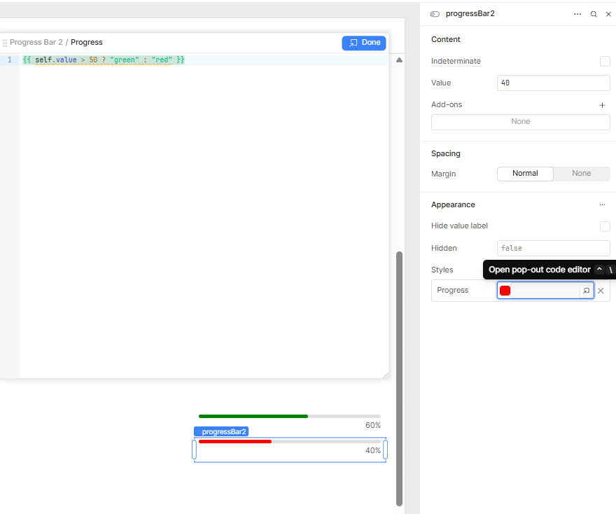This screenshot has width=616, height=514.
Task: Click the scroll up arrow on canvas
Action: click(x=400, y=60)
